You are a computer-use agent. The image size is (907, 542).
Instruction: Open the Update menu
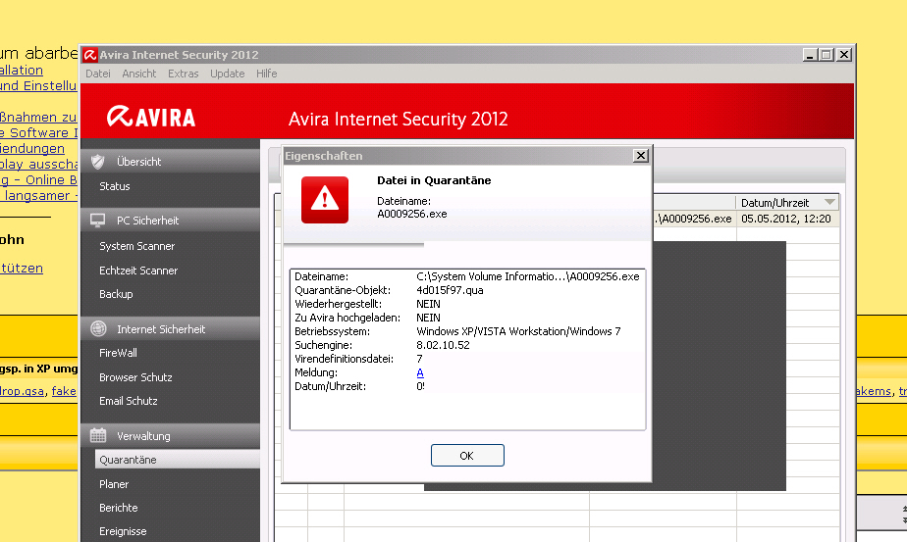(228, 74)
